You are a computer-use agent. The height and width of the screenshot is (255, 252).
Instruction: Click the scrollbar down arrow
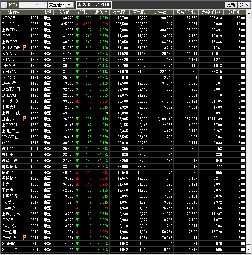pos(249,250)
